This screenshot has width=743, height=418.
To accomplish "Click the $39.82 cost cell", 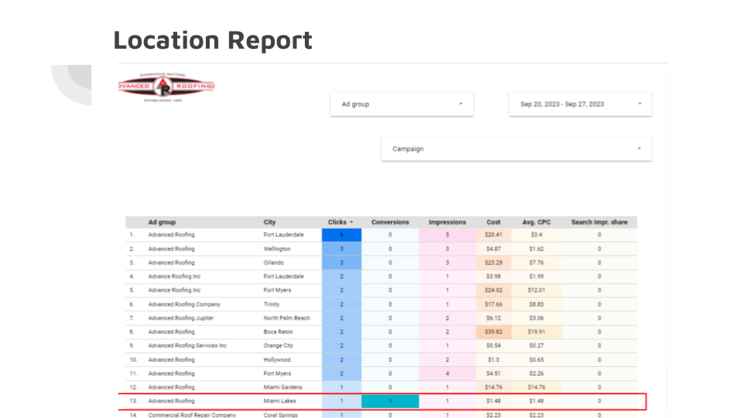I will pyautogui.click(x=493, y=332).
